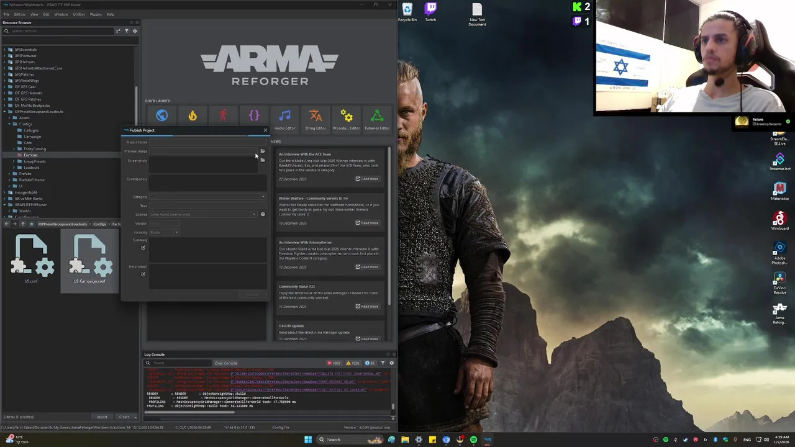Click the License help question mark icon
This screenshot has width=795, height=447.
pyautogui.click(x=263, y=214)
